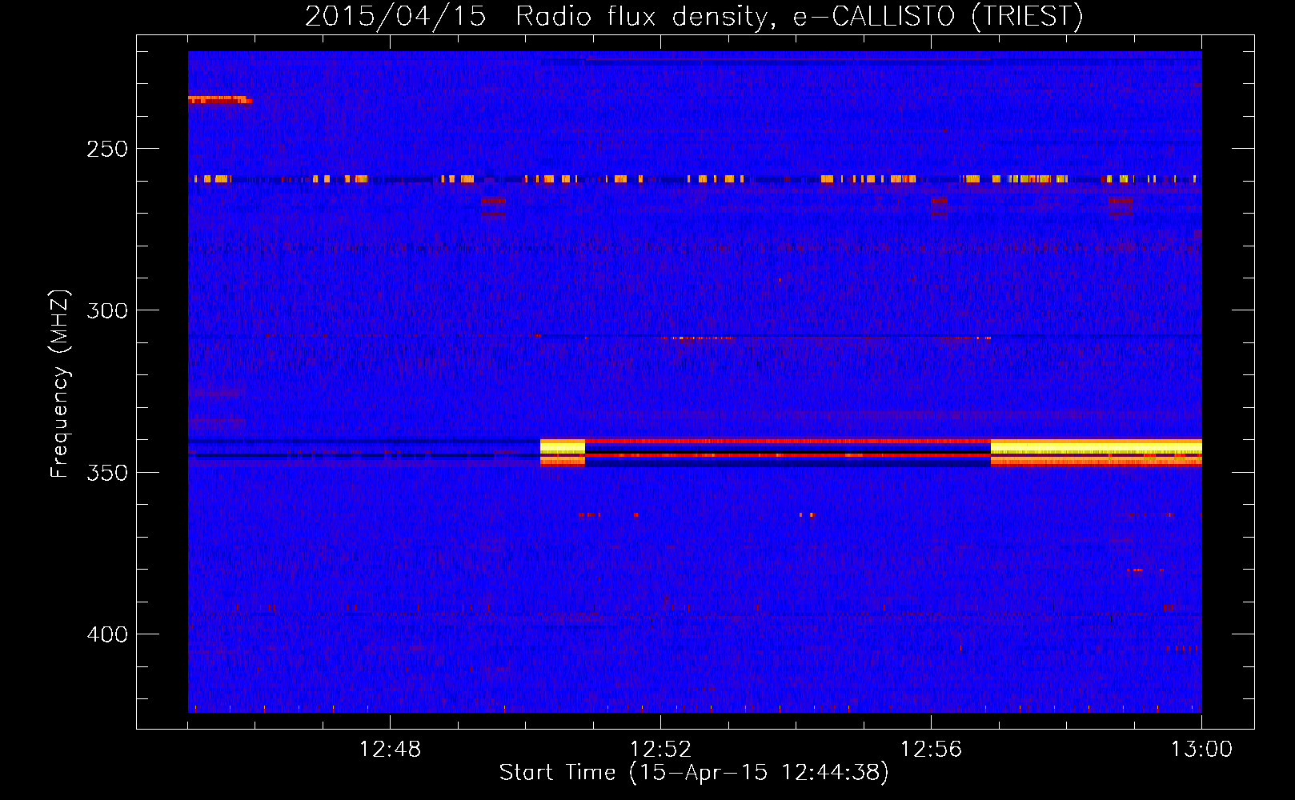Click the red emission band near 12:54 at 345 MHz
Viewport: 1295px width, 800px height.
(x=788, y=454)
